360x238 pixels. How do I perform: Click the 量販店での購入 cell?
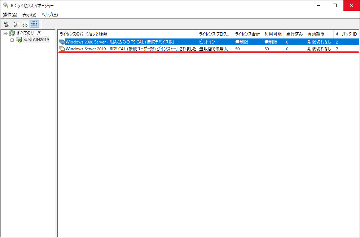(213, 49)
